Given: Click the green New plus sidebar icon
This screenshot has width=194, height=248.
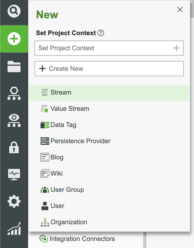Looking at the screenshot, I should click(14, 39).
